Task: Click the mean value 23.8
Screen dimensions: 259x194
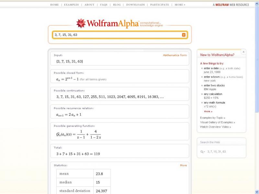Action: coord(99,174)
